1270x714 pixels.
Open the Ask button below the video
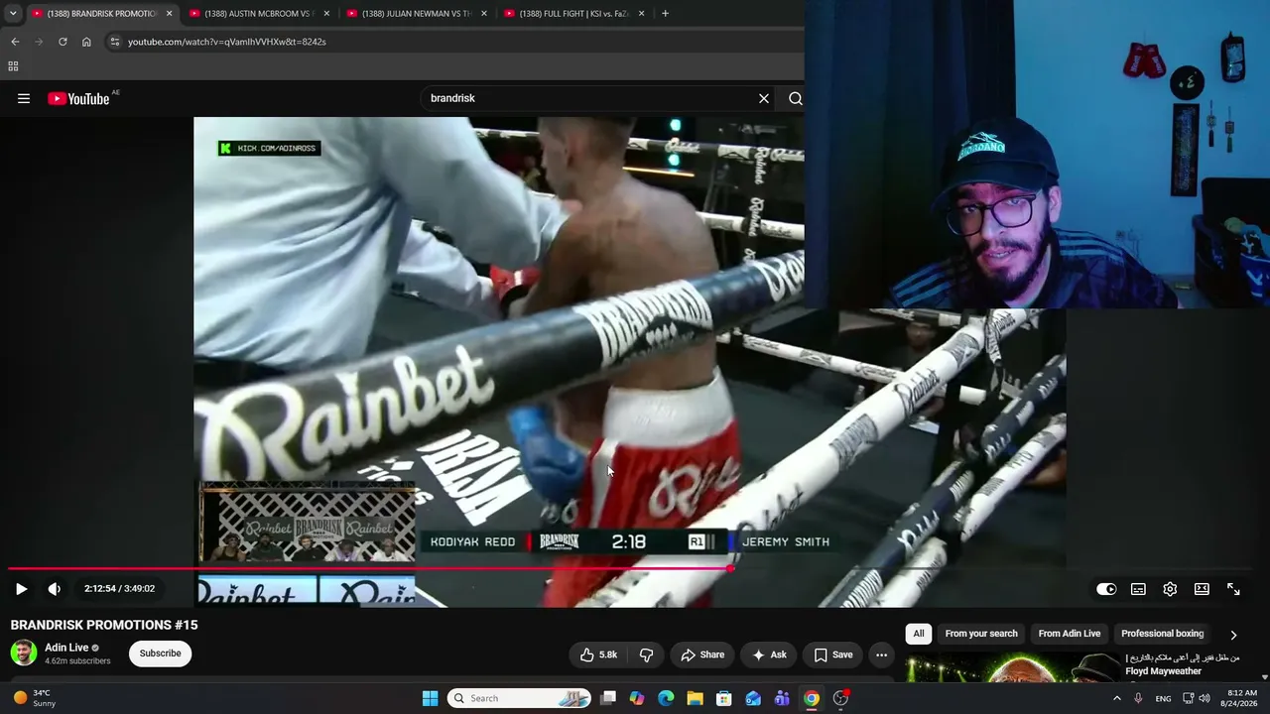769,654
